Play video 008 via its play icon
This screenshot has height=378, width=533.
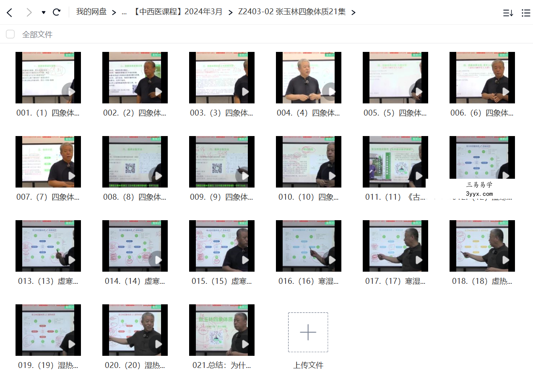click(157, 175)
